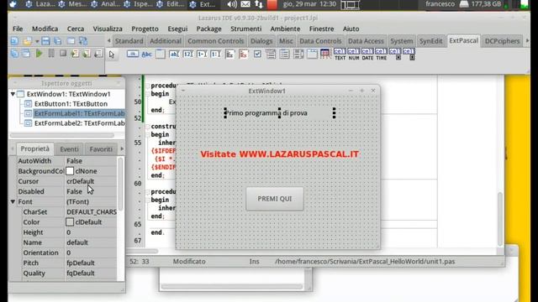Open the recent files dropdown arrow
This screenshot has width=538, height=302.
click(x=36, y=41)
